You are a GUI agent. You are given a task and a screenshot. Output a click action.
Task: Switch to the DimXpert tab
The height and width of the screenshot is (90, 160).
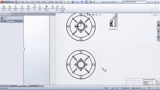pos(51,14)
